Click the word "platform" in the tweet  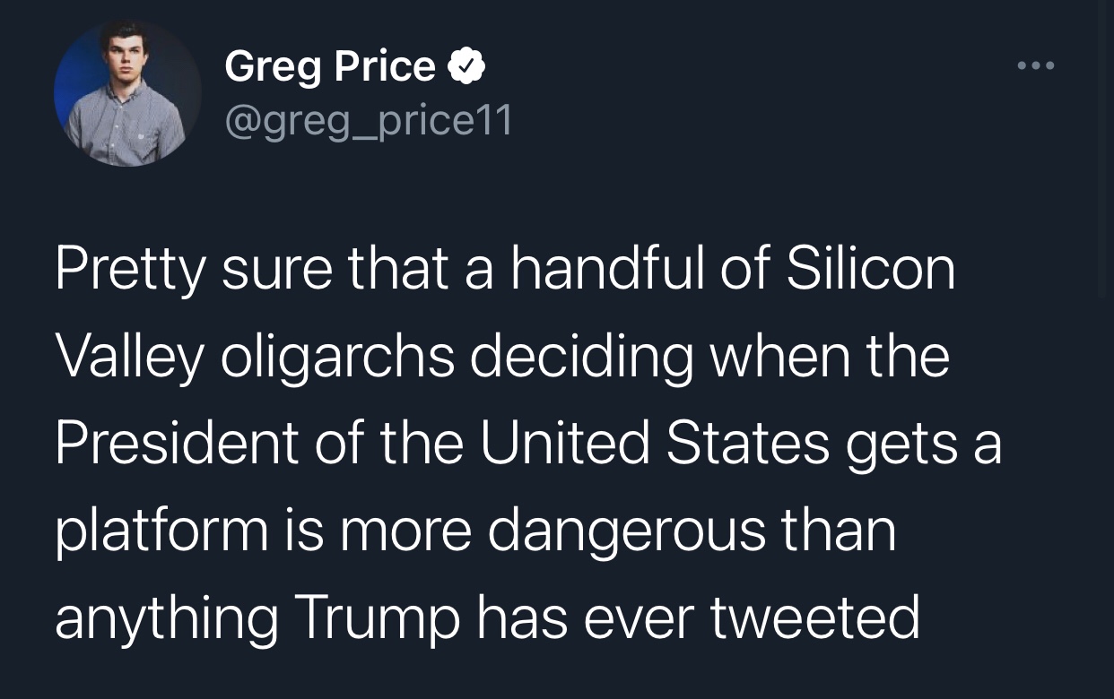tap(161, 530)
